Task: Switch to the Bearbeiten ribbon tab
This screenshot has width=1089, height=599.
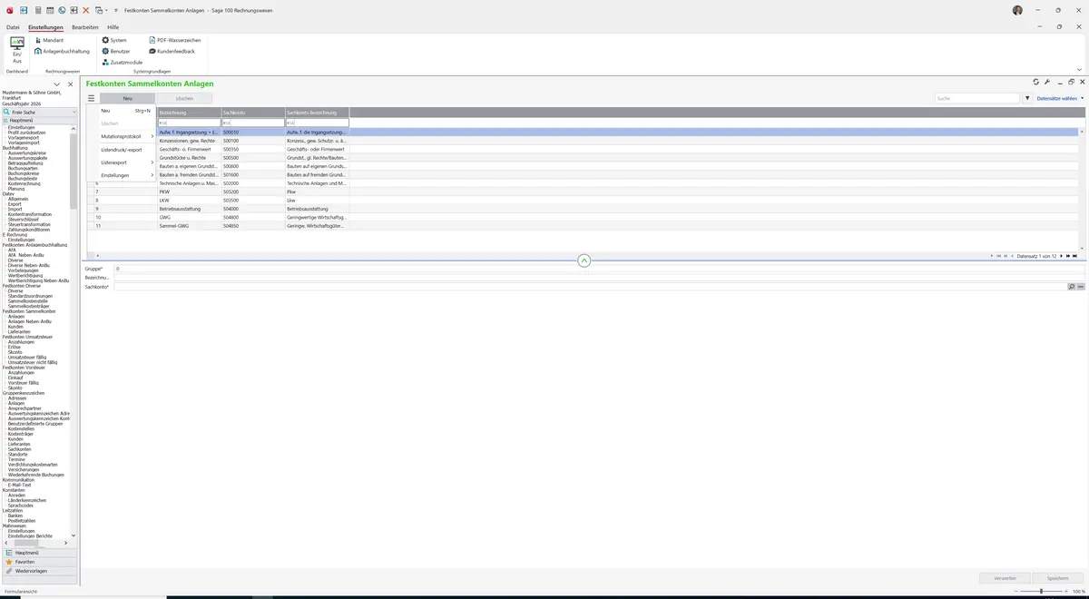Action: pos(85,27)
